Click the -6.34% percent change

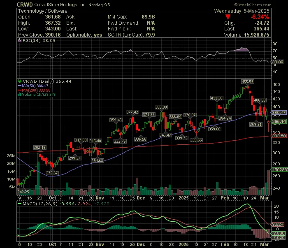260,17
